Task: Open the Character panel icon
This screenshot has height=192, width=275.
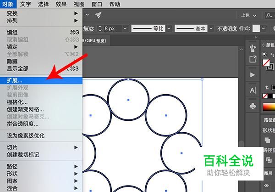Action: tap(253, 90)
